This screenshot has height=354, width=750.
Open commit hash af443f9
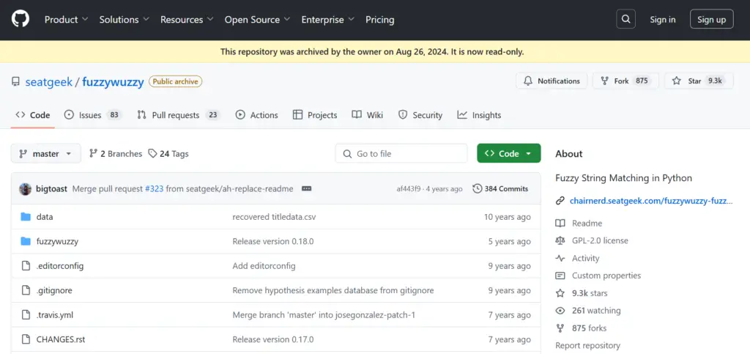coord(409,189)
